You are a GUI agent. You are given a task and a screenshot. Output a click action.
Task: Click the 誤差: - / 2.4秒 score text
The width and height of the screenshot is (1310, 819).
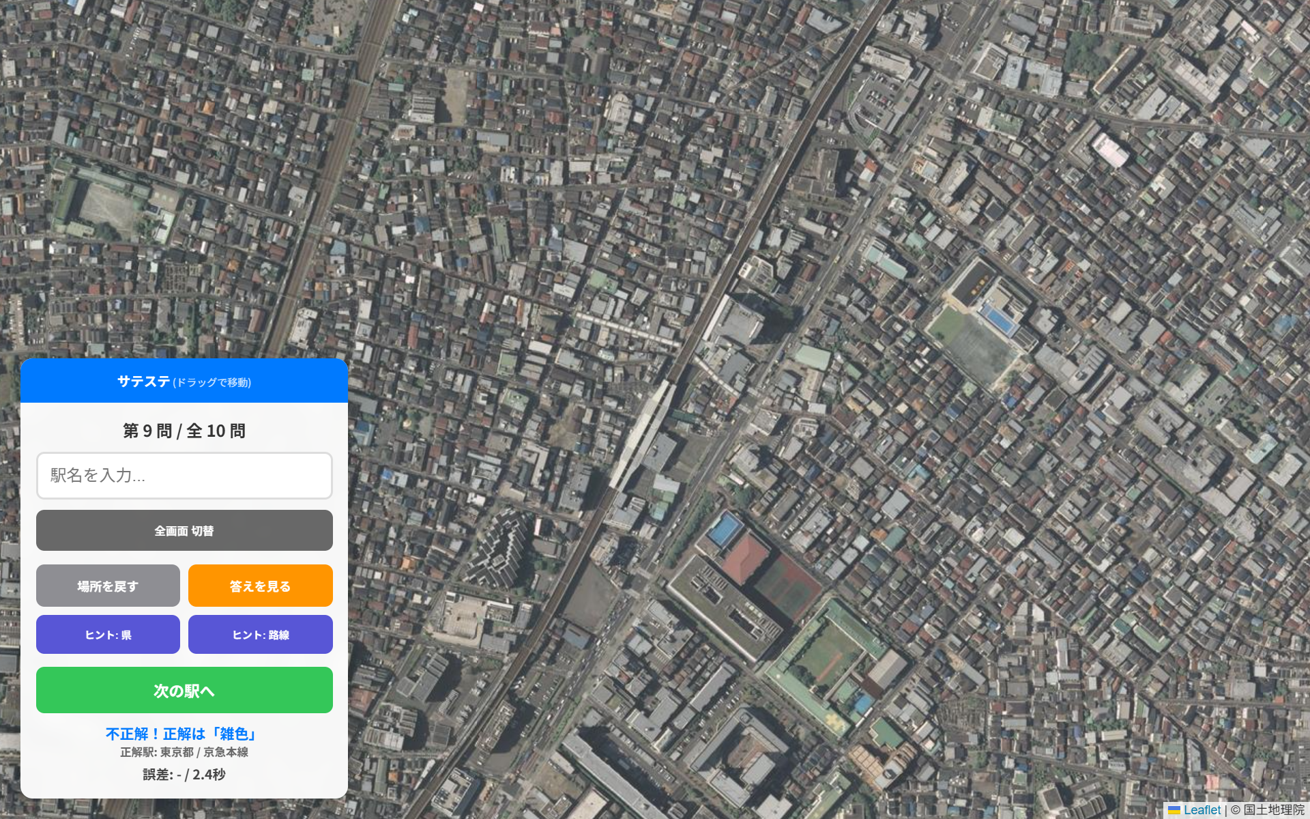[184, 775]
